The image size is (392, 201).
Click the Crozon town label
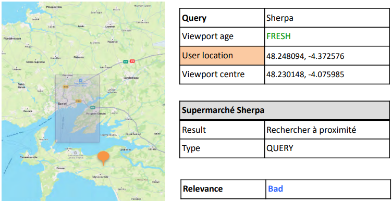pyautogui.click(x=60, y=168)
